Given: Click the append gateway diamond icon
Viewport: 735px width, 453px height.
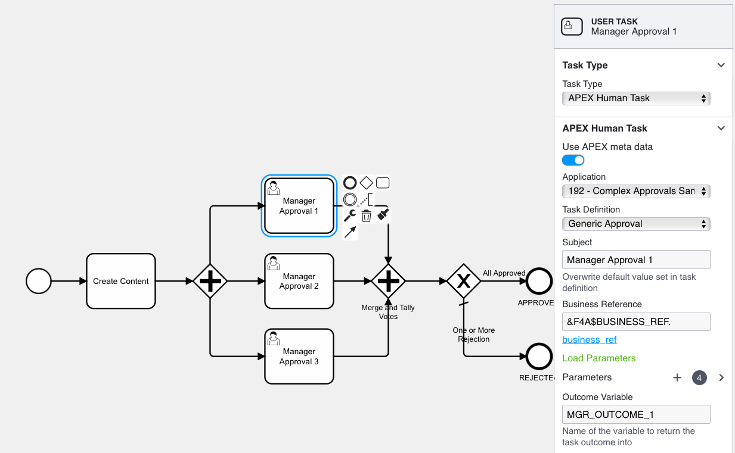Looking at the screenshot, I should point(366,183).
